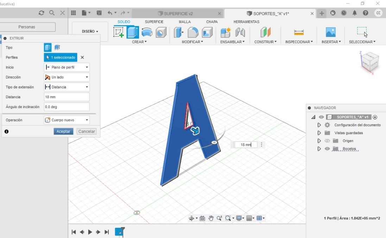This screenshot has height=238, width=386.
Task: Click the Revolve tool icon in Crear
Action: click(147, 32)
